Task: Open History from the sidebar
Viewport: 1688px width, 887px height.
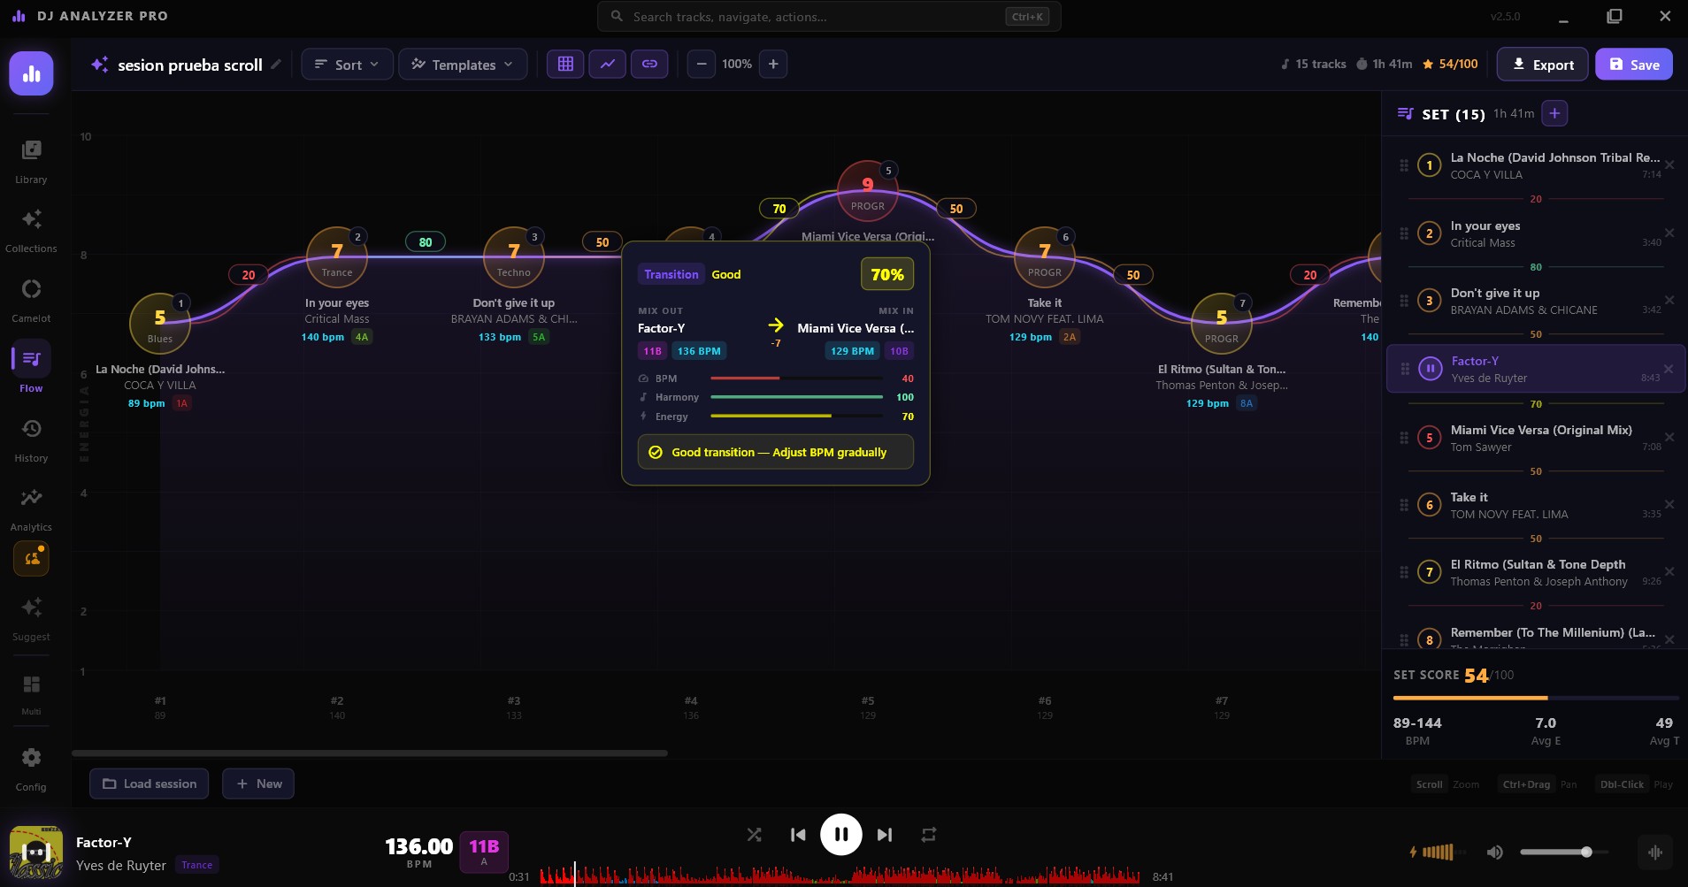Action: coord(31,430)
